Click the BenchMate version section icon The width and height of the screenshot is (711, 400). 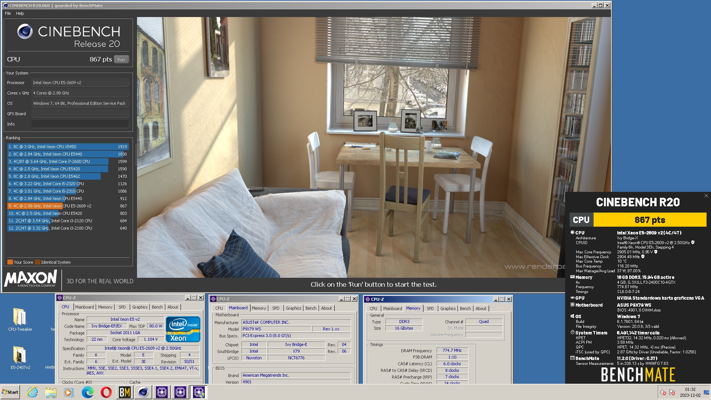coord(572,358)
